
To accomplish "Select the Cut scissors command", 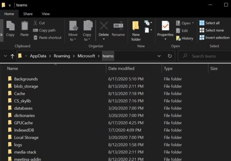I will tap(39, 23).
